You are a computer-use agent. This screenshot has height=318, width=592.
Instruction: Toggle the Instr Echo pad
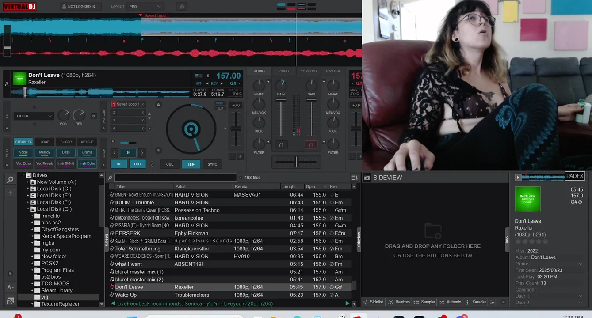[87, 163]
